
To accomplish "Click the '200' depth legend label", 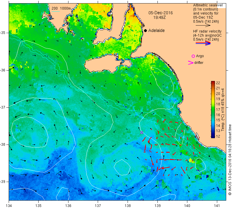I will tap(55, 8).
